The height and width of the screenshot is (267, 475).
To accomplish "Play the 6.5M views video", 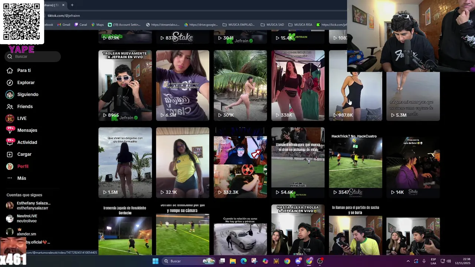I will coord(183,86).
